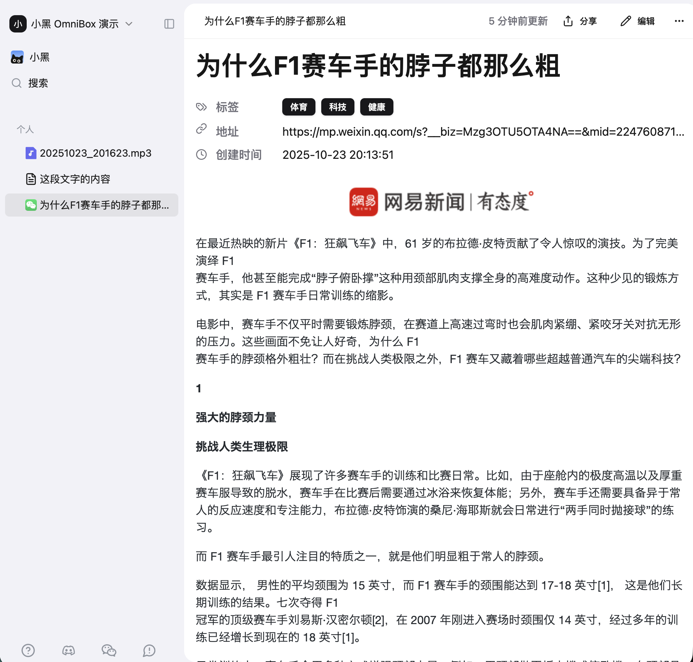Click the help question mark icon
This screenshot has height=662, width=693.
tap(28, 650)
